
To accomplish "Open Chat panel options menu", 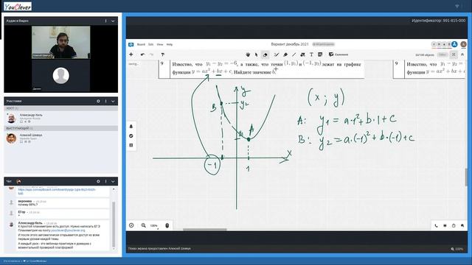I will click(x=105, y=182).
